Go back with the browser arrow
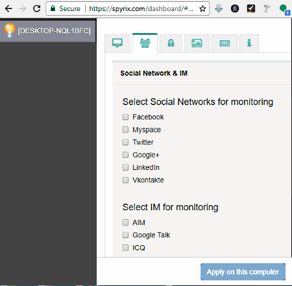This screenshot has width=292, height=286. 8,8
